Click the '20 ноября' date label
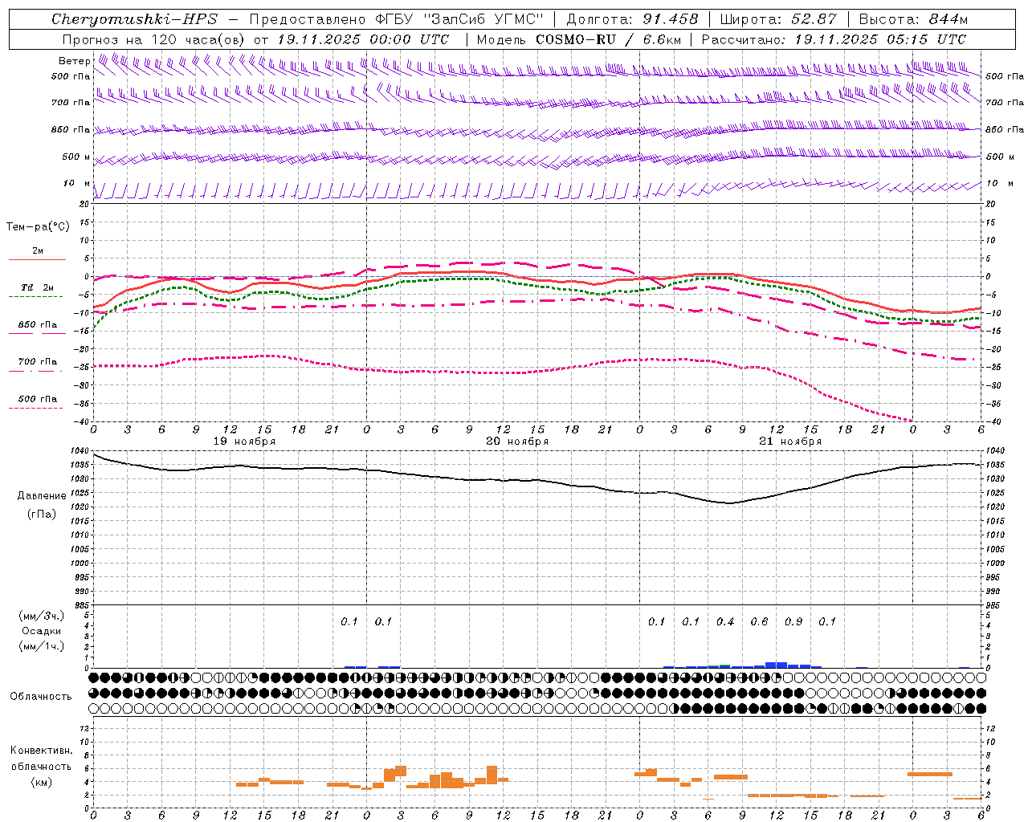 (x=517, y=441)
